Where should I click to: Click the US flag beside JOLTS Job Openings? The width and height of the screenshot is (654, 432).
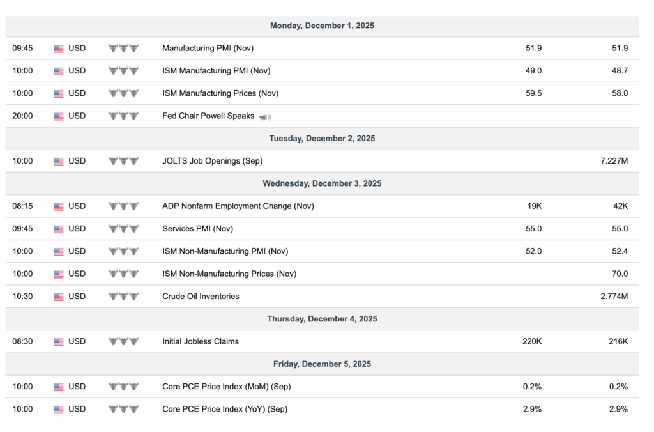59,161
